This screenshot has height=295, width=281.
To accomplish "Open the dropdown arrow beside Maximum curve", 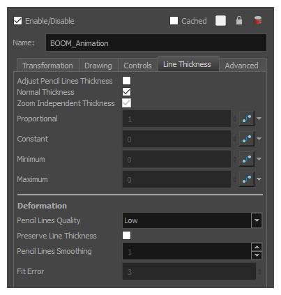I will (259, 179).
